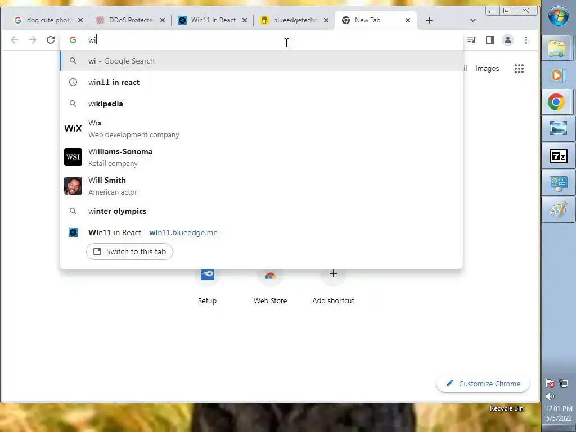
Task: Open the Setup shortcut
Action: click(x=207, y=286)
